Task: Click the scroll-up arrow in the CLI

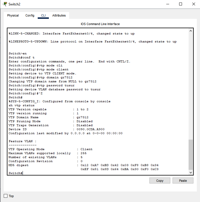Action: (191, 31)
